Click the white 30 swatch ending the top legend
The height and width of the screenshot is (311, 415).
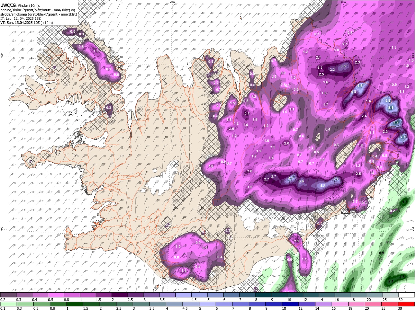[x=407, y=295]
